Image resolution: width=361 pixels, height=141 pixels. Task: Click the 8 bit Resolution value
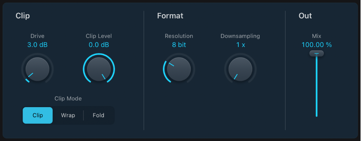(179, 45)
